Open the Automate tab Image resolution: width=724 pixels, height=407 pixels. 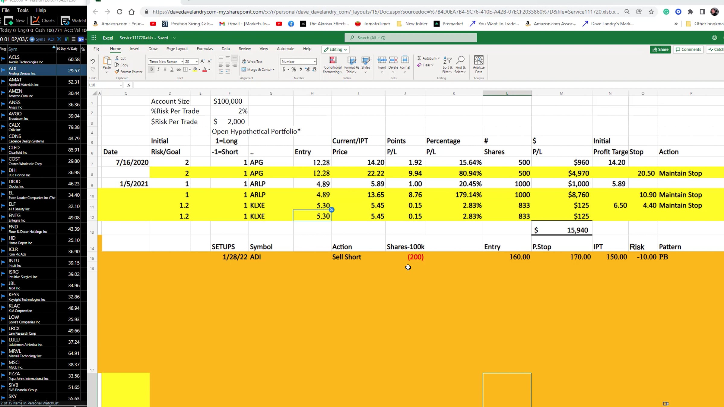pos(285,49)
